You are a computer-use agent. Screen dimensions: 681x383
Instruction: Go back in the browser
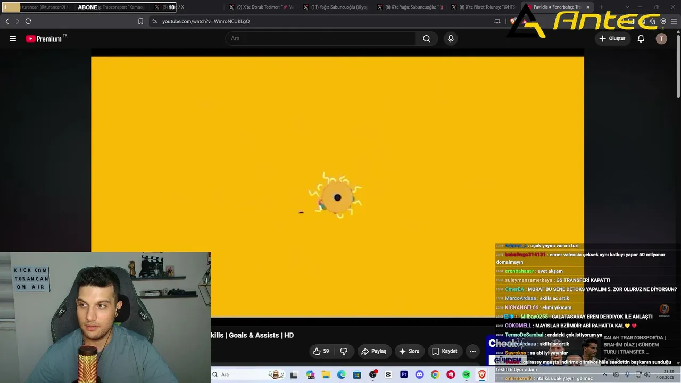(x=7, y=21)
